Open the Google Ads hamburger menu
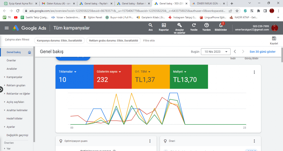 click(x=7, y=28)
